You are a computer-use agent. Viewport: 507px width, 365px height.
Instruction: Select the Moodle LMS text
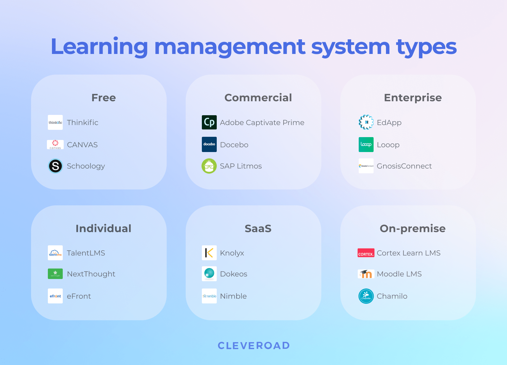[399, 274]
